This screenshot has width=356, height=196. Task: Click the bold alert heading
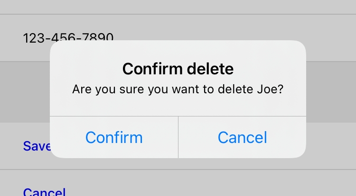point(178,69)
